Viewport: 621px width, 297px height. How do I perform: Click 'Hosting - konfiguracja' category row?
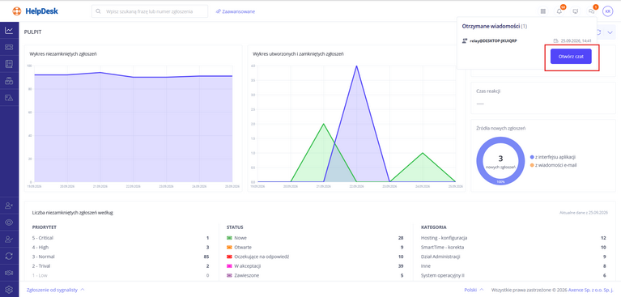[x=513, y=238]
